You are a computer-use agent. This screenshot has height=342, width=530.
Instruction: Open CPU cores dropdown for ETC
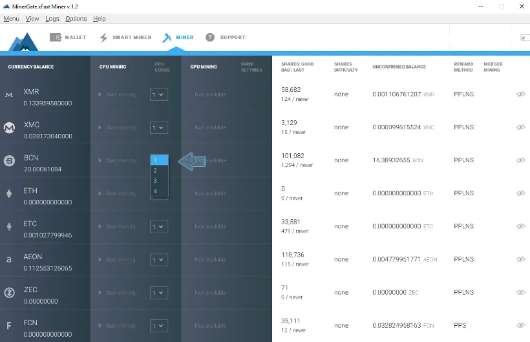pos(159,227)
